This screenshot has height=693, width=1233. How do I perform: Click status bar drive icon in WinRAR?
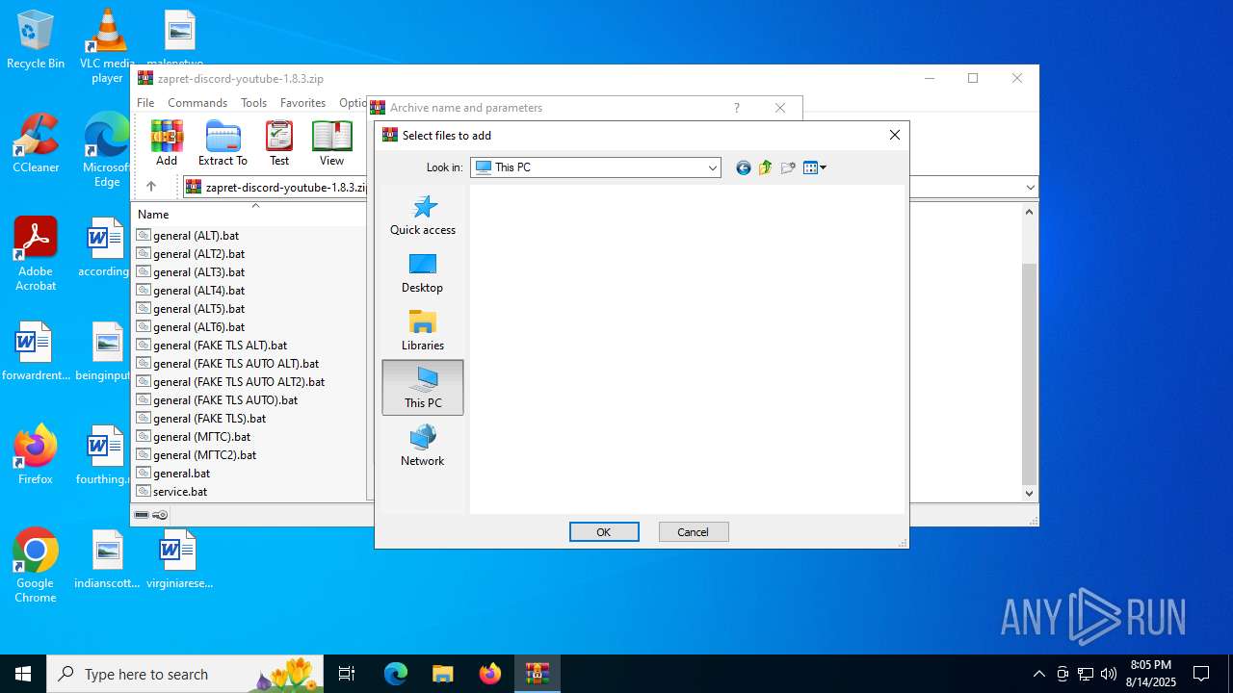pos(142,515)
